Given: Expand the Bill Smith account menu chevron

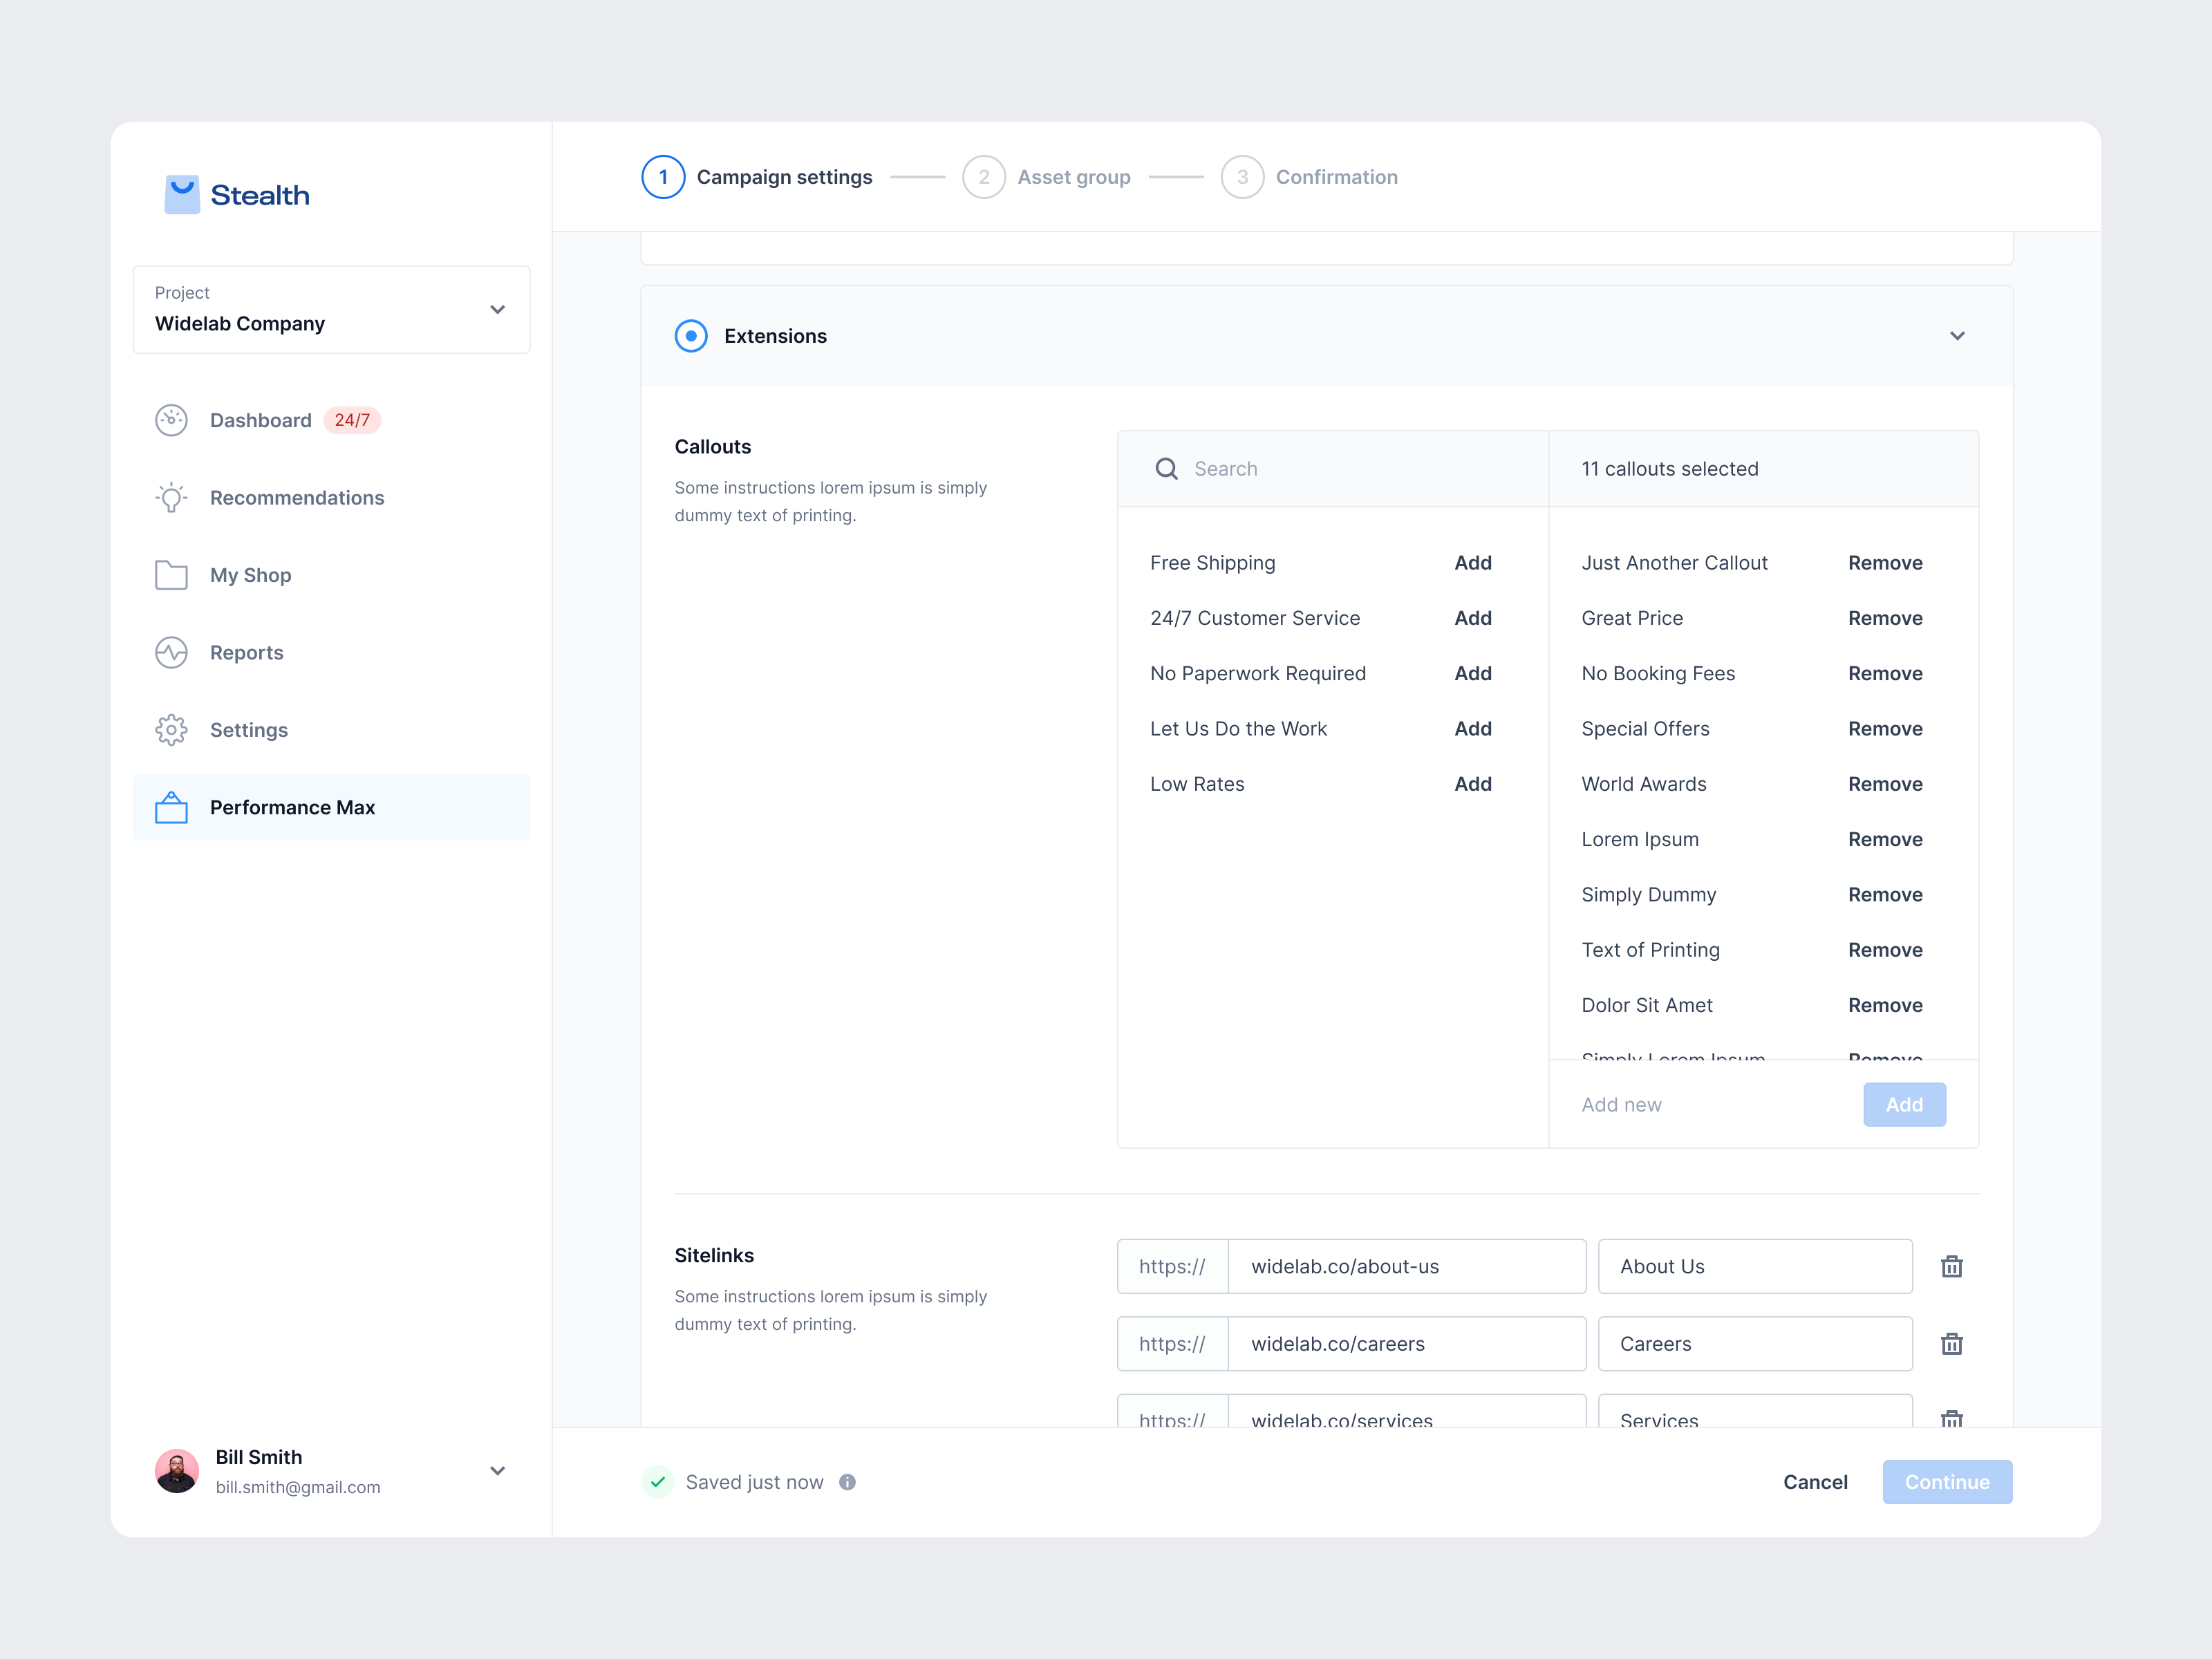Looking at the screenshot, I should [497, 1471].
